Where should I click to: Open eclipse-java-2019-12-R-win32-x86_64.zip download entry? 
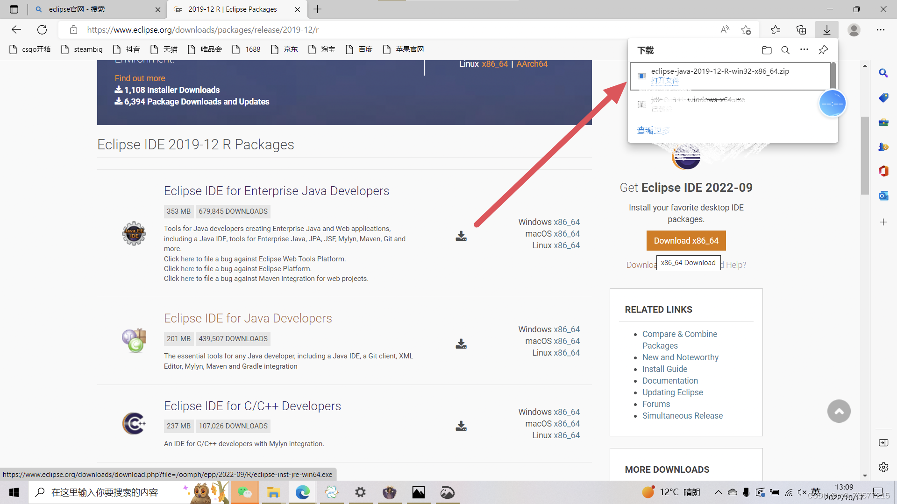(x=730, y=76)
